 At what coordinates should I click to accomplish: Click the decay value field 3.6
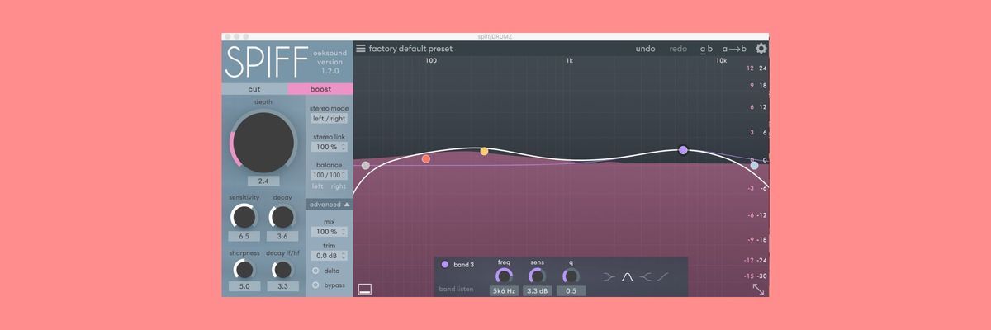pos(282,236)
